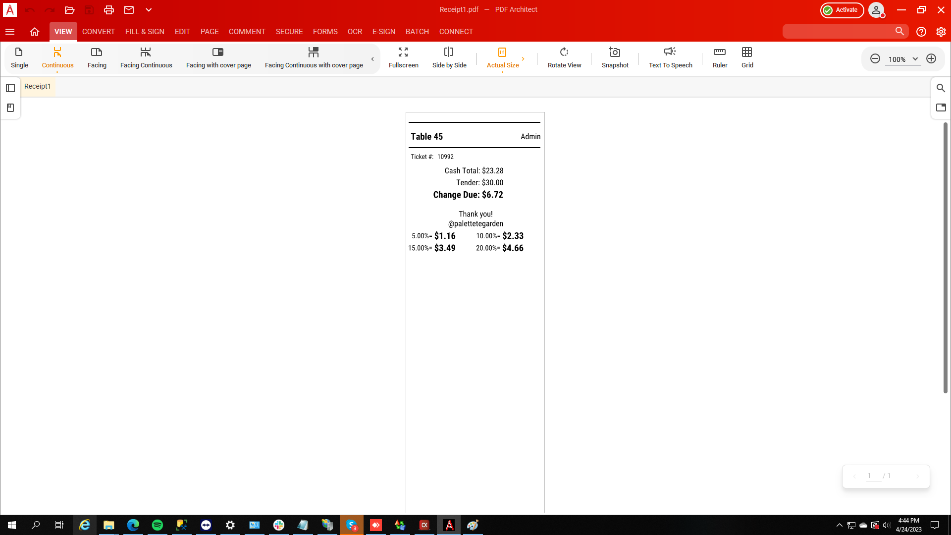951x535 pixels.
Task: Open the bookmarks panel in left sidebar
Action: point(10,108)
